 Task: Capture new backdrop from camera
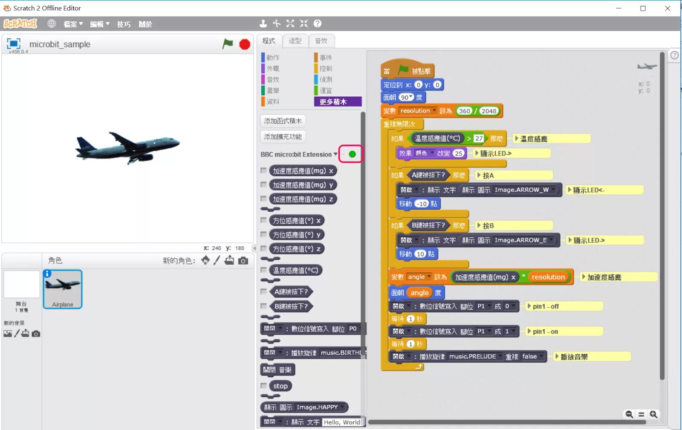(36, 334)
